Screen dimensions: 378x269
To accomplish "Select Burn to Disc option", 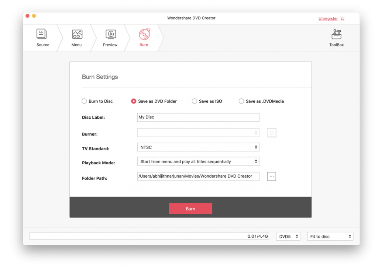I will pyautogui.click(x=97, y=101).
